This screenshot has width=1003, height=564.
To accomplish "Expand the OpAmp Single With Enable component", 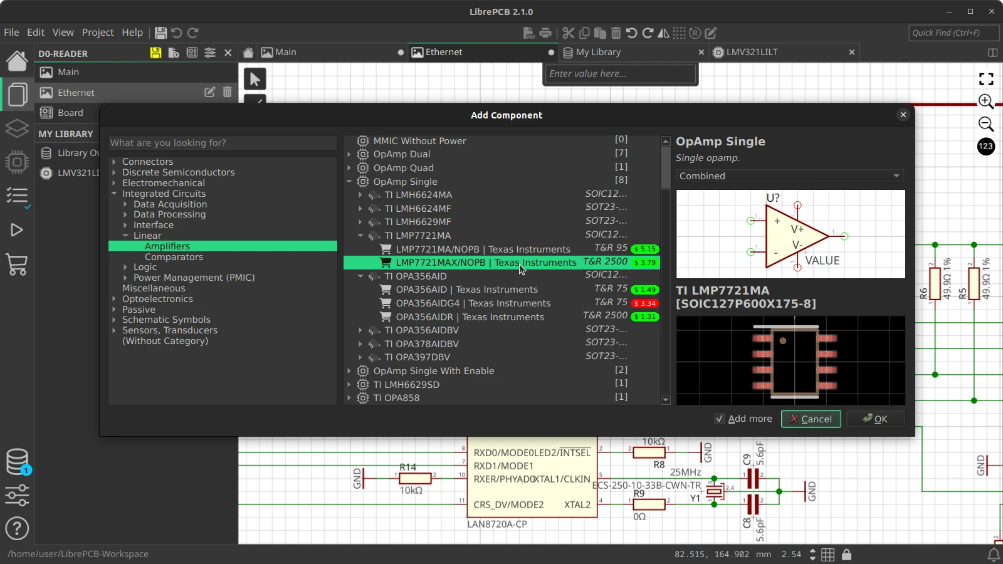I will [x=349, y=371].
